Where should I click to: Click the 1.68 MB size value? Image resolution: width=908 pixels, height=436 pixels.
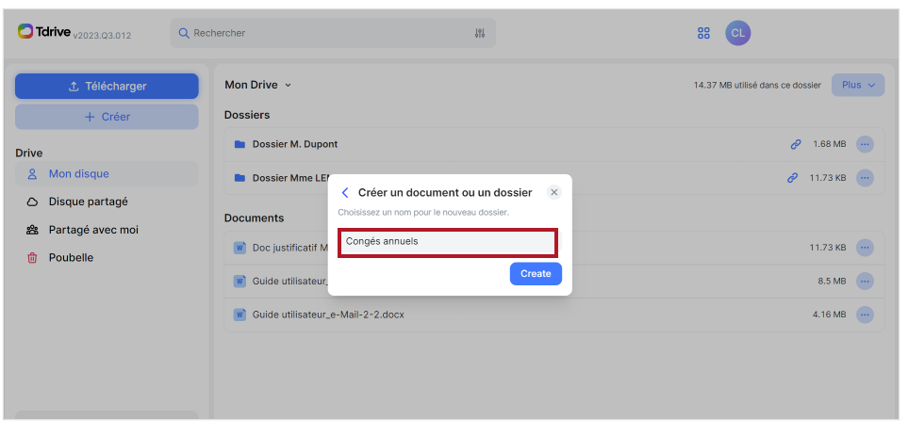point(829,144)
